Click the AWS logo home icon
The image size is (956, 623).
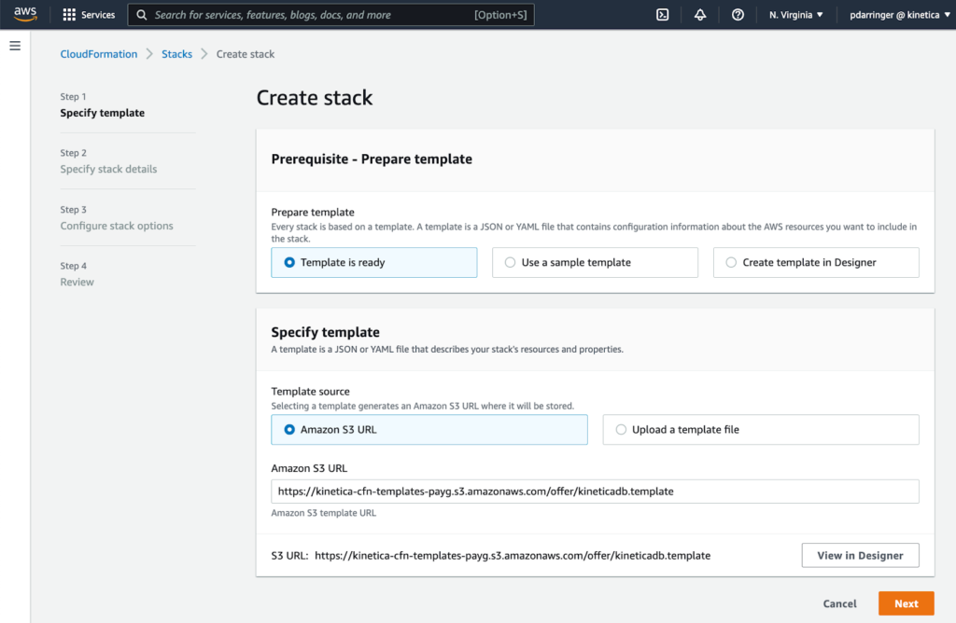point(25,14)
